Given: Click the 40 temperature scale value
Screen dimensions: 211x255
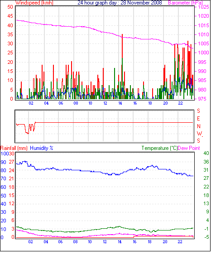Looking at the screenshot, I should 206,153.
